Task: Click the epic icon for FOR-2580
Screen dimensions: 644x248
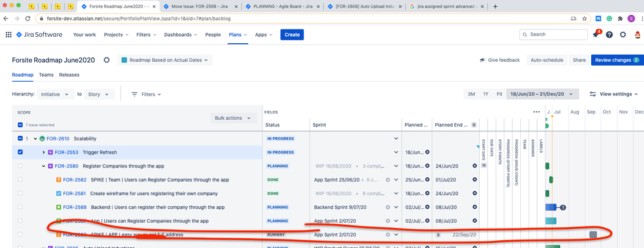Action: click(50, 166)
